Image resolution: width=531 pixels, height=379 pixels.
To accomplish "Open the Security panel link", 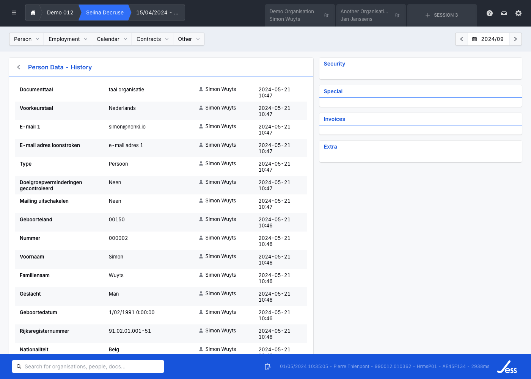I will [334, 64].
